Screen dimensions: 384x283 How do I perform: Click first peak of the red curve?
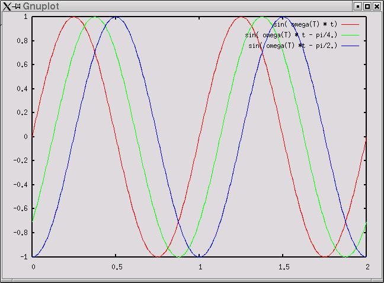click(75, 17)
